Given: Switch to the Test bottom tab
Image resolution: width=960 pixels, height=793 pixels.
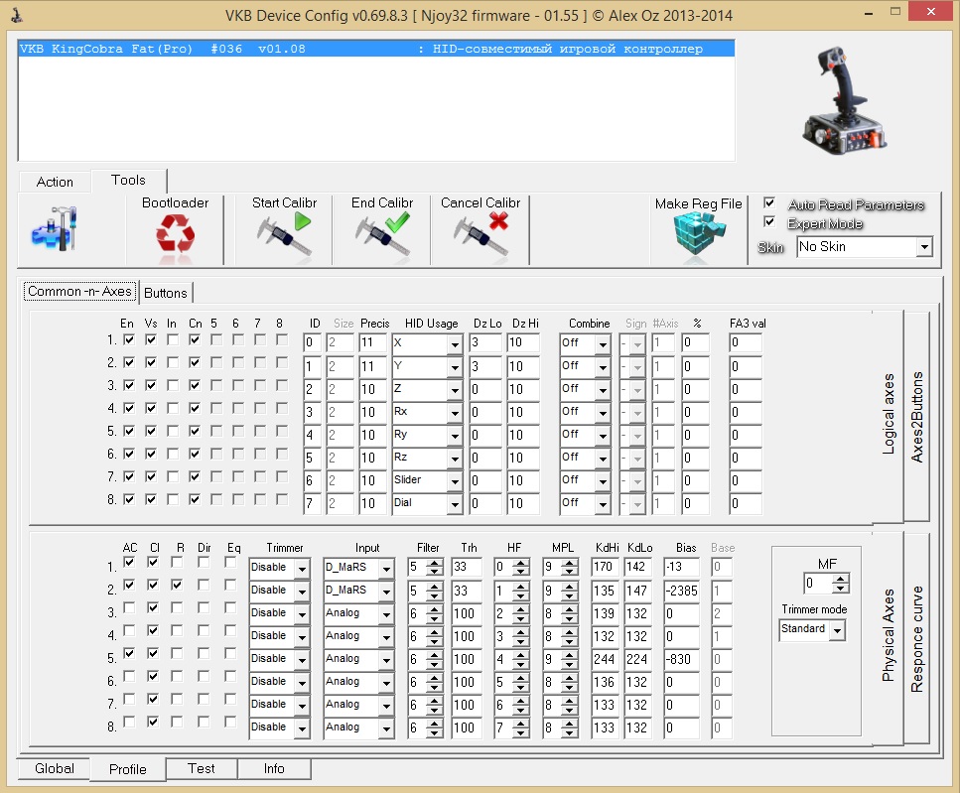Looking at the screenshot, I should point(201,768).
